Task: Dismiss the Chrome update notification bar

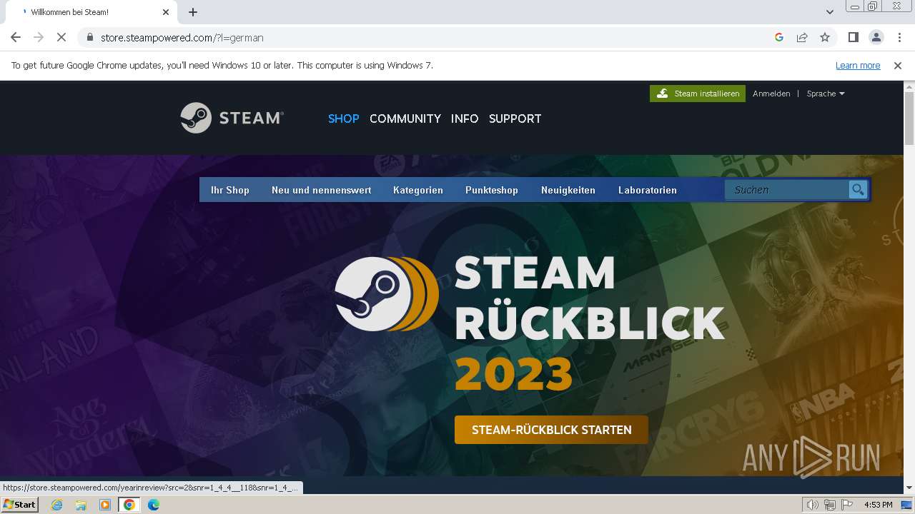Action: tap(898, 65)
